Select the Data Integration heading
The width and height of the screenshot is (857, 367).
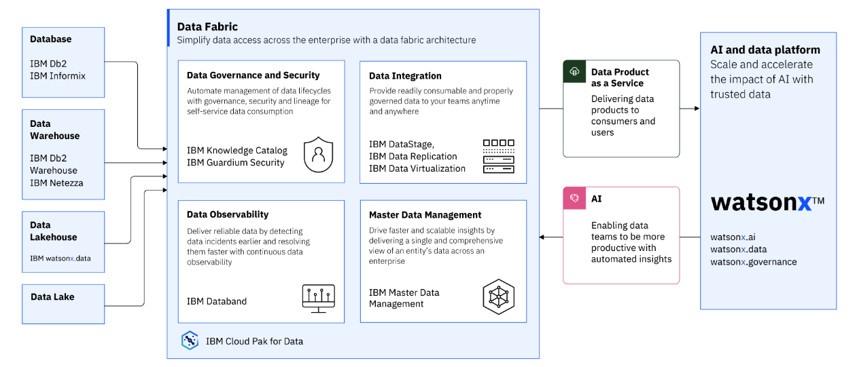[x=405, y=76]
